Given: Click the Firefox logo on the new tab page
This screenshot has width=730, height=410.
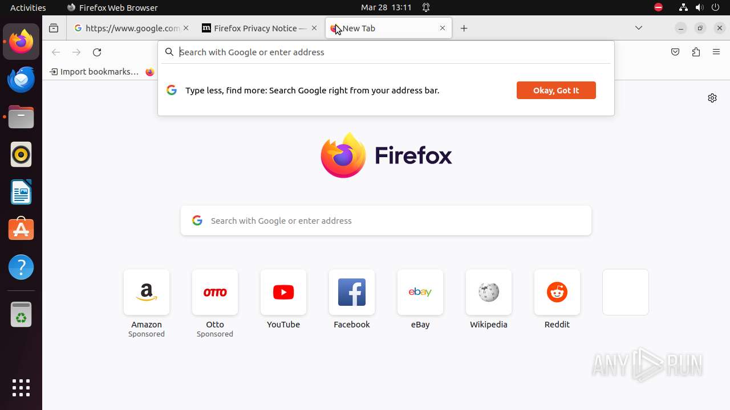Looking at the screenshot, I should 386,155.
